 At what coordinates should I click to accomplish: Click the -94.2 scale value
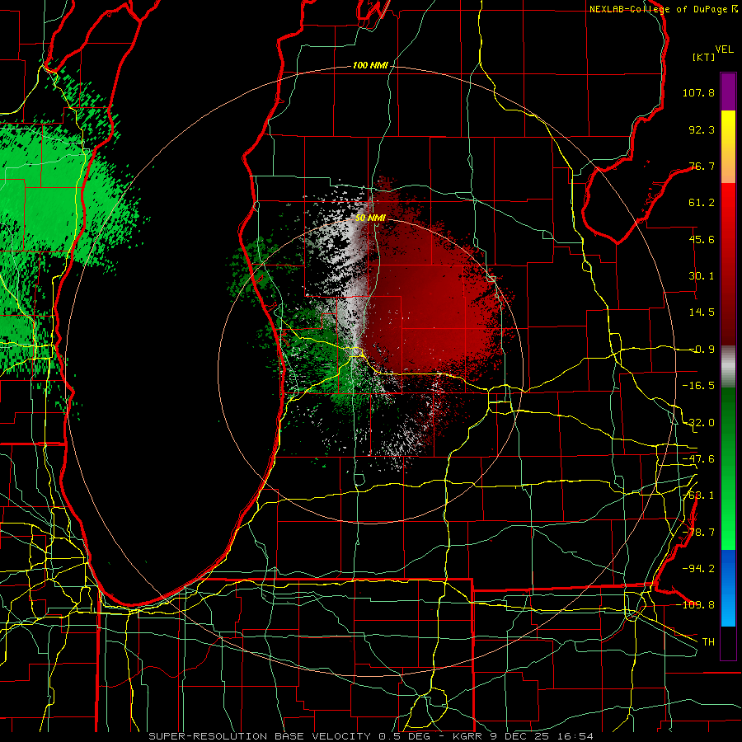[x=698, y=569]
